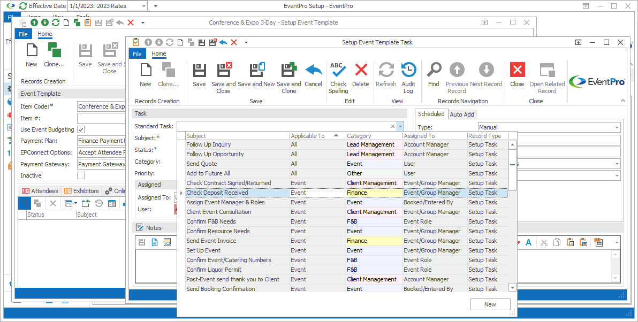Select Home tab in Task window
Screen dimensions: 638x322
tap(158, 53)
